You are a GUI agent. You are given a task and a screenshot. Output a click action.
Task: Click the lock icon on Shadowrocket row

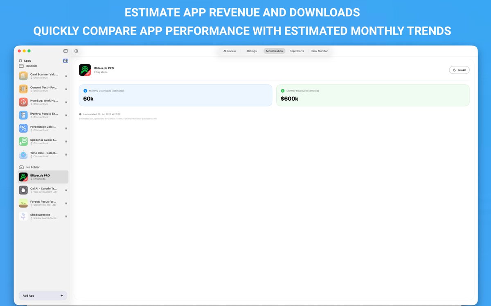(66, 216)
